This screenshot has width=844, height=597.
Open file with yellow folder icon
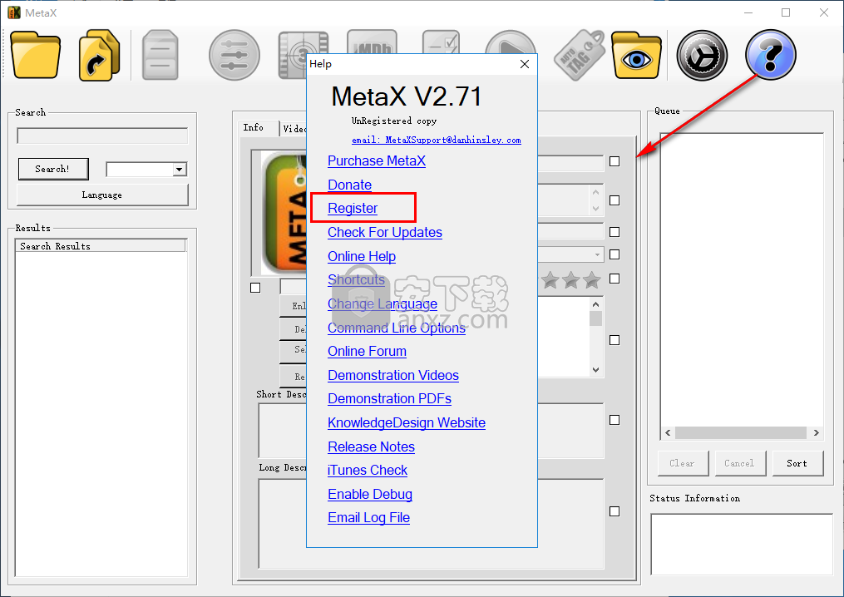(36, 55)
